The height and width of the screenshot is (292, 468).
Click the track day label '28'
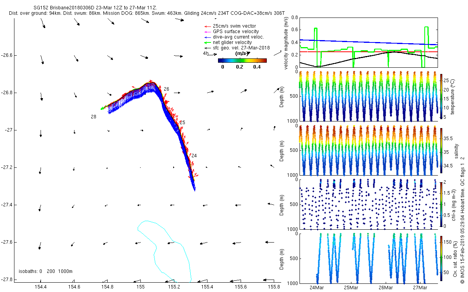point(94,117)
